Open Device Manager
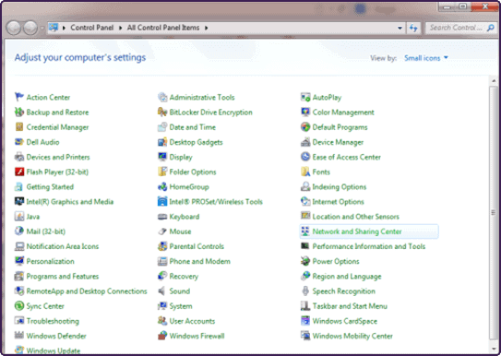 click(338, 142)
